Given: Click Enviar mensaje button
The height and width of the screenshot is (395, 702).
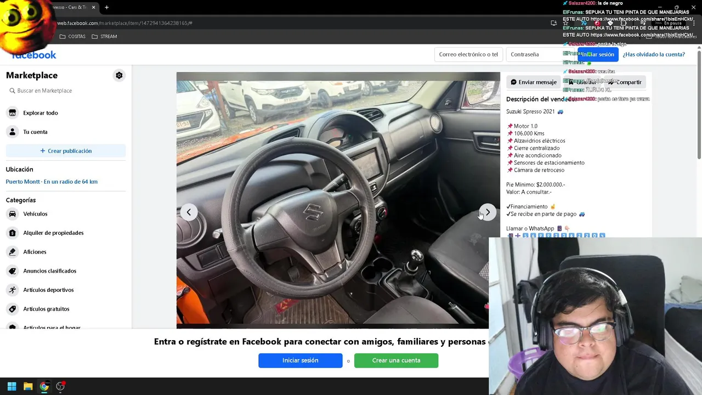Looking at the screenshot, I should (533, 82).
